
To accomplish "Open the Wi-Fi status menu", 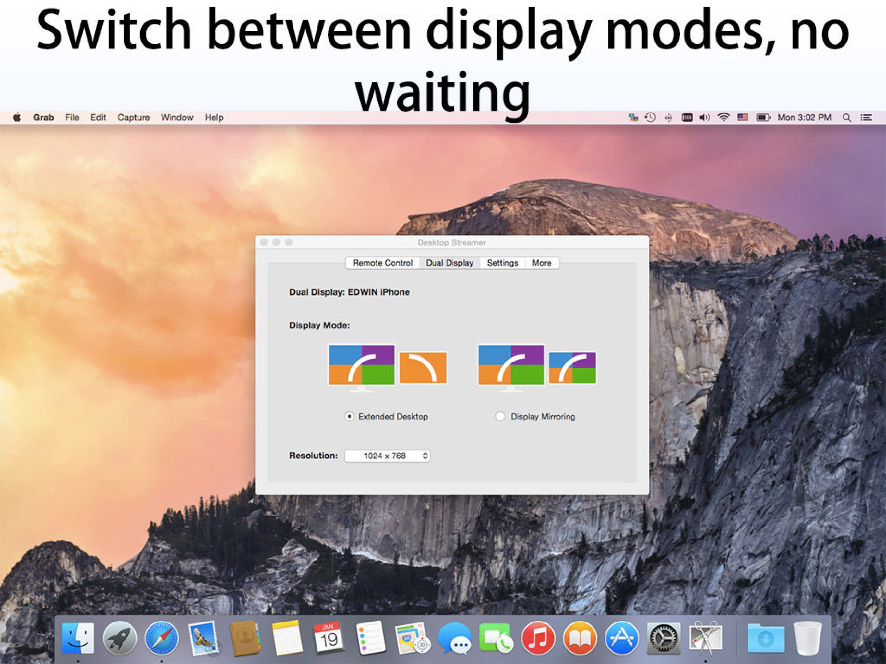I will click(724, 117).
